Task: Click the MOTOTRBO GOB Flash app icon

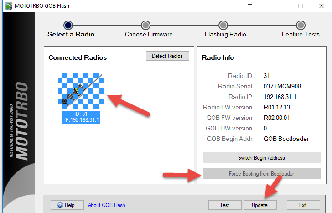Action: 9,6
